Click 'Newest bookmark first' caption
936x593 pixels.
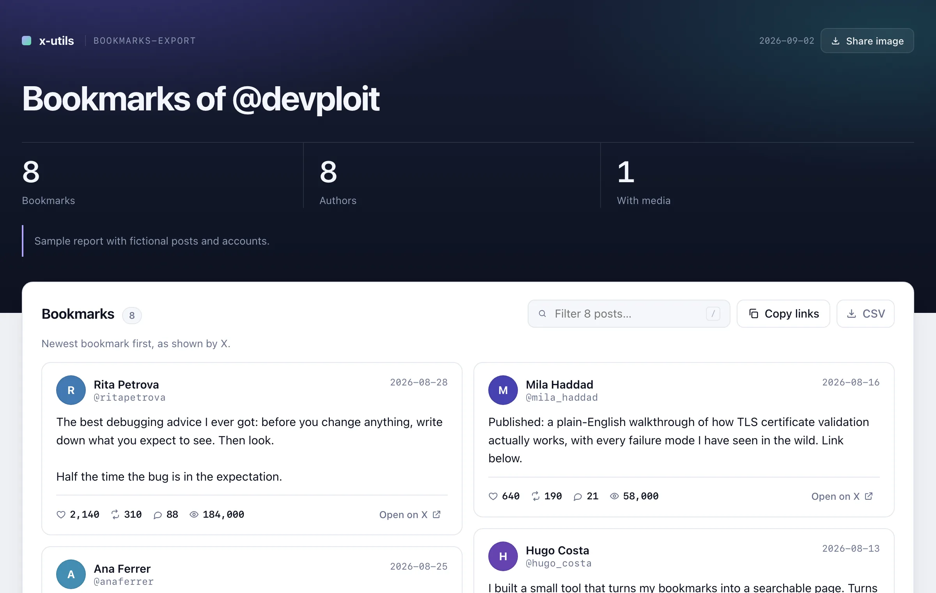click(x=136, y=344)
